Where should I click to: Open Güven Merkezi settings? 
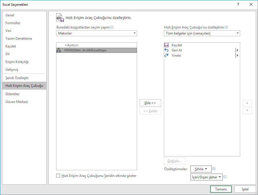click(x=24, y=102)
